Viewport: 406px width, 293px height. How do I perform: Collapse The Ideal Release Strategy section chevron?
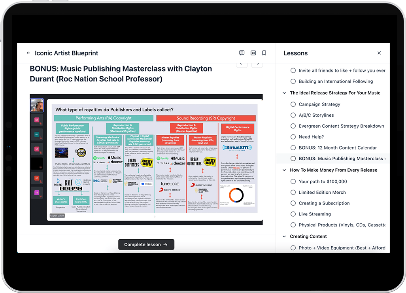pos(284,93)
